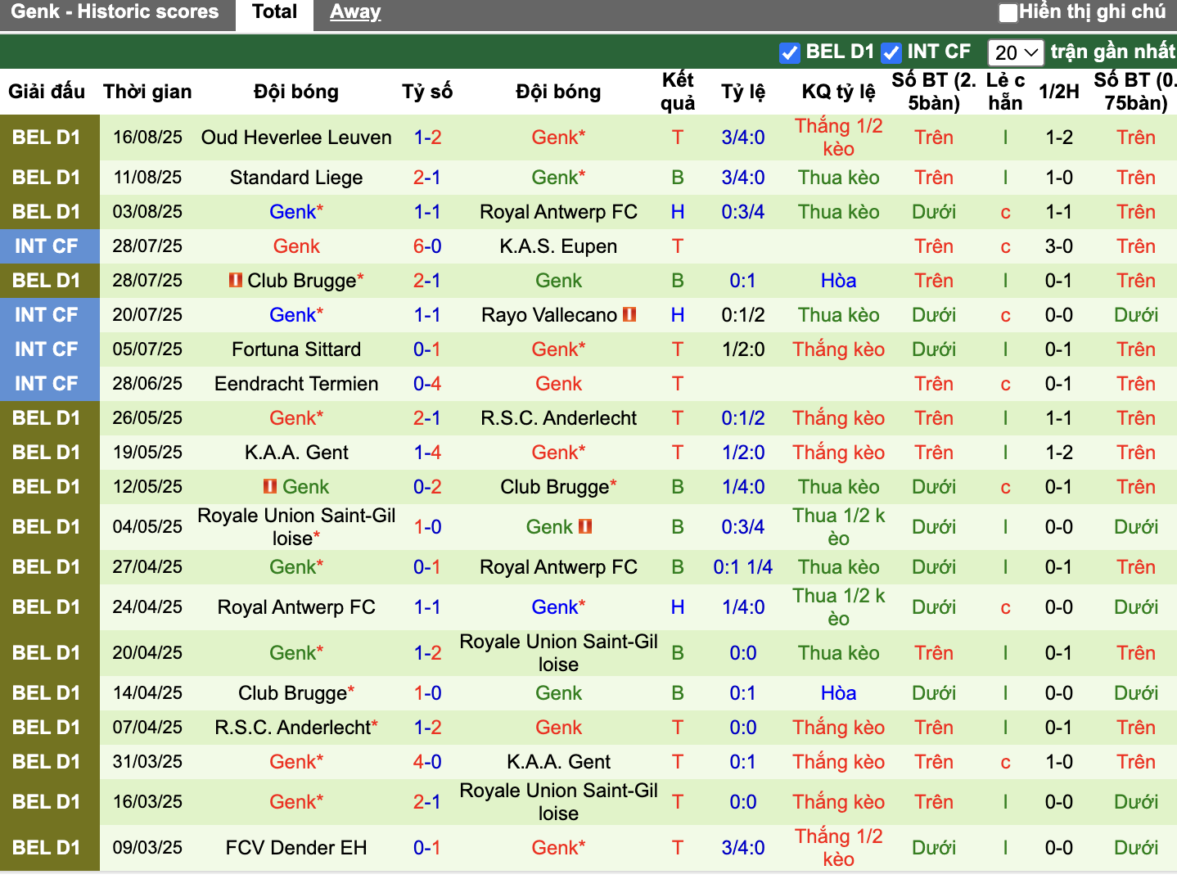Click the KQ tỷ lệ column header
The width and height of the screenshot is (1177, 879).
pyautogui.click(x=839, y=92)
